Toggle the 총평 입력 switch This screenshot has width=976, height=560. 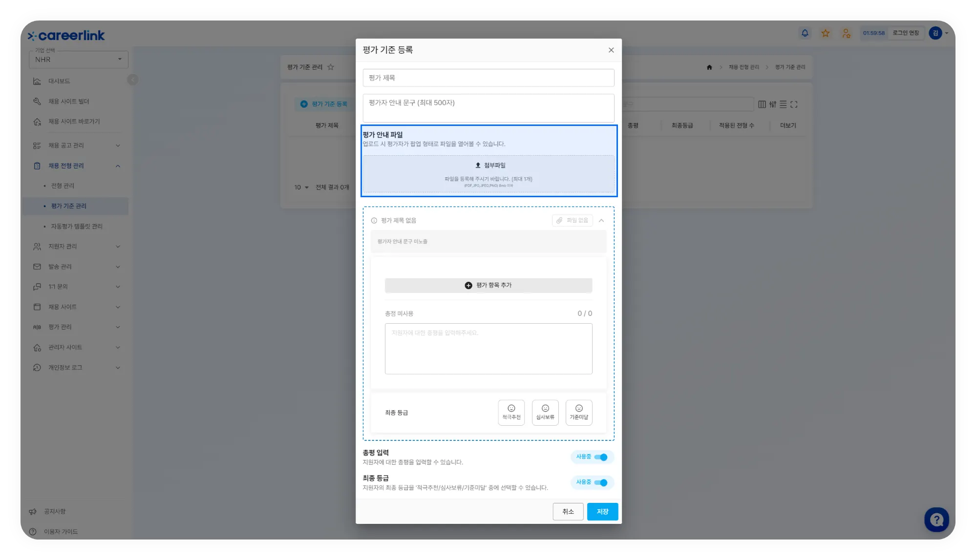point(601,457)
